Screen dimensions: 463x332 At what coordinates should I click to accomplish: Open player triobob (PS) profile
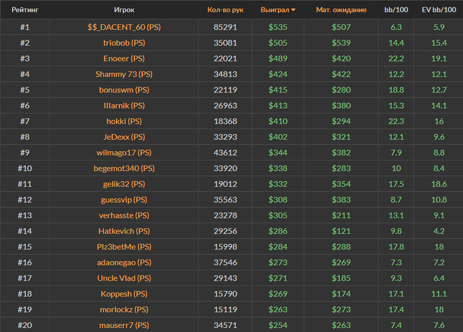[x=124, y=42]
